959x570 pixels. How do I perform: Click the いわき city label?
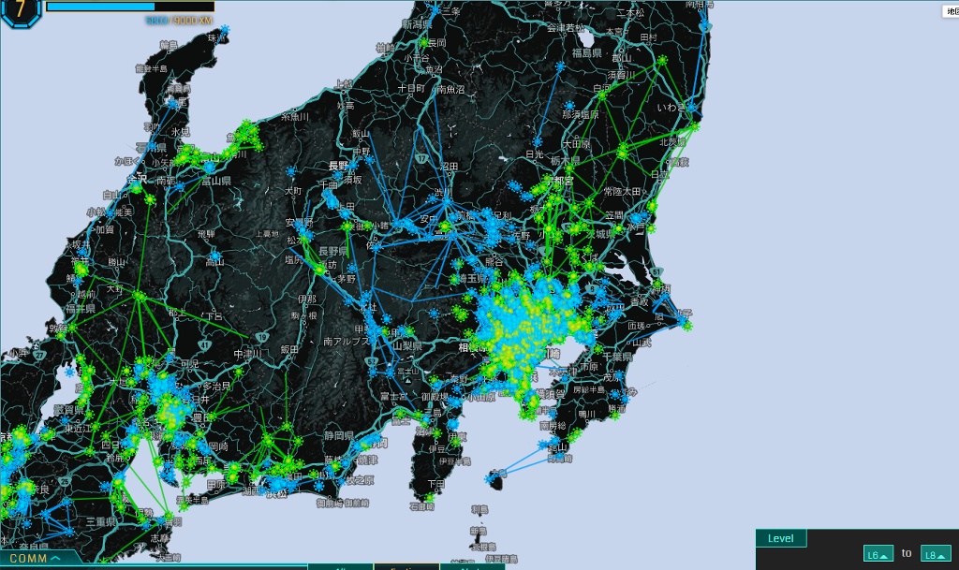671,108
